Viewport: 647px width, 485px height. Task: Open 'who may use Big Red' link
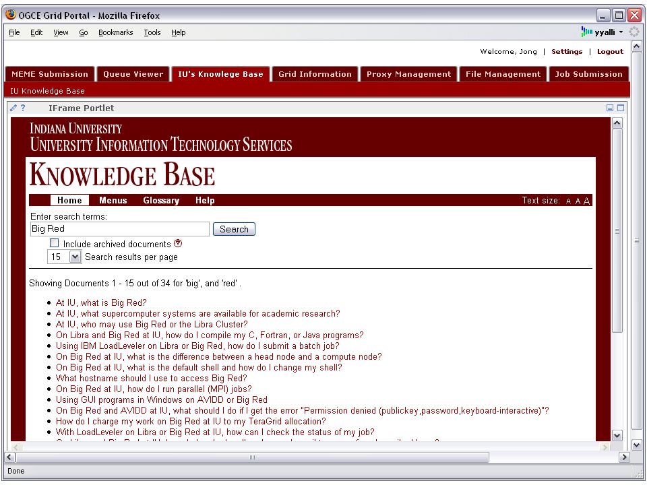tap(152, 324)
